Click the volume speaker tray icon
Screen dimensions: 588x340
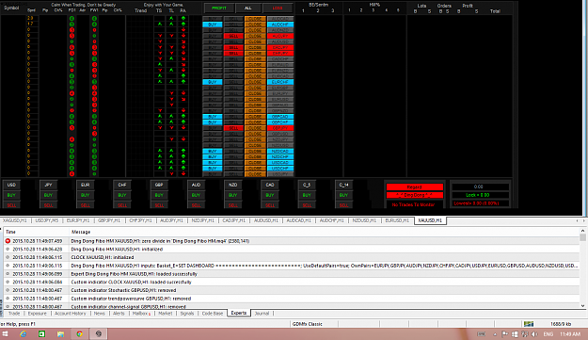pos(534,334)
